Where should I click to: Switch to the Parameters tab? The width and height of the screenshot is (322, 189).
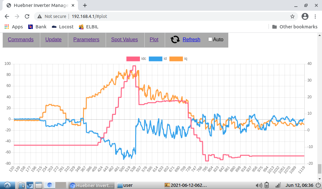(x=86, y=39)
